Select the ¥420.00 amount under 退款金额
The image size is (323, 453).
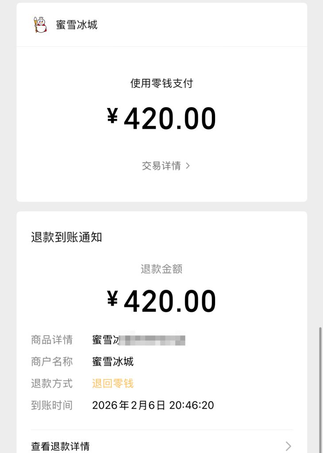pyautogui.click(x=161, y=302)
